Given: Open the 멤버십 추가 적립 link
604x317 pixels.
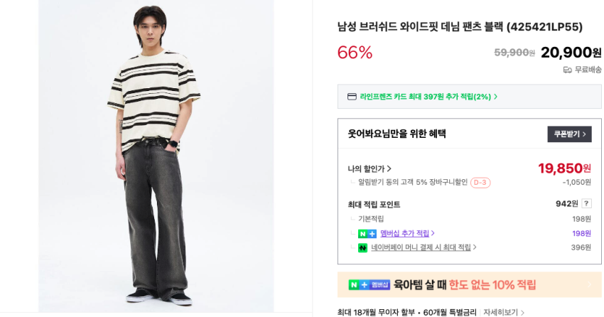Looking at the screenshot, I should [x=407, y=233].
